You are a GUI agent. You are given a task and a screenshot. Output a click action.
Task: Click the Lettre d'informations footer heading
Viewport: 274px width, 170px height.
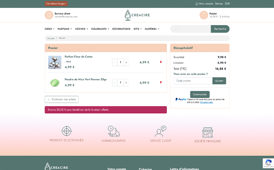pyautogui.click(x=184, y=169)
